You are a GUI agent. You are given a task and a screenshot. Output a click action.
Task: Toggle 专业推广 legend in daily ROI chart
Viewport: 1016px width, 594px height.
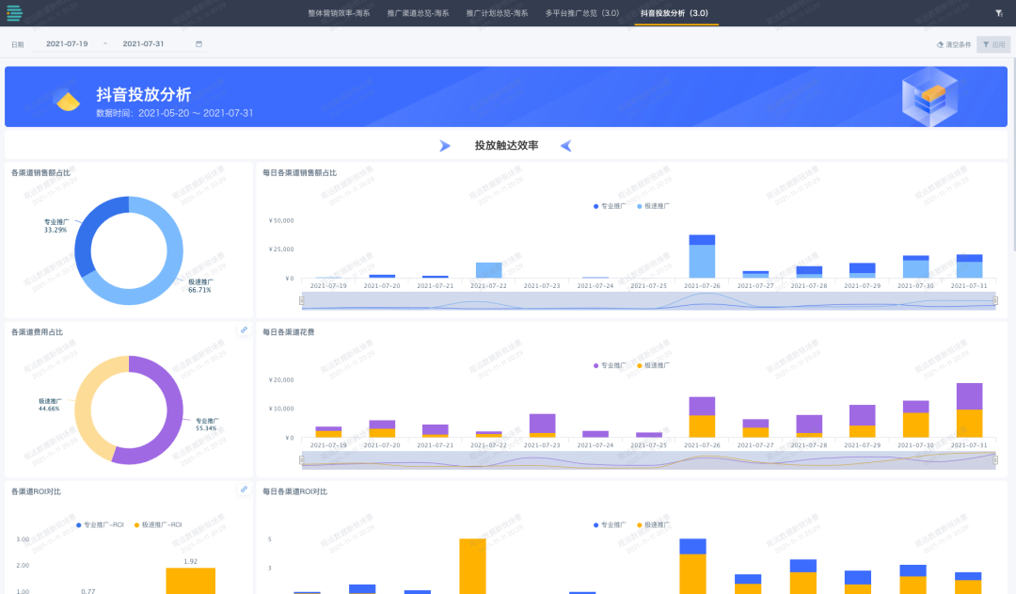click(611, 524)
